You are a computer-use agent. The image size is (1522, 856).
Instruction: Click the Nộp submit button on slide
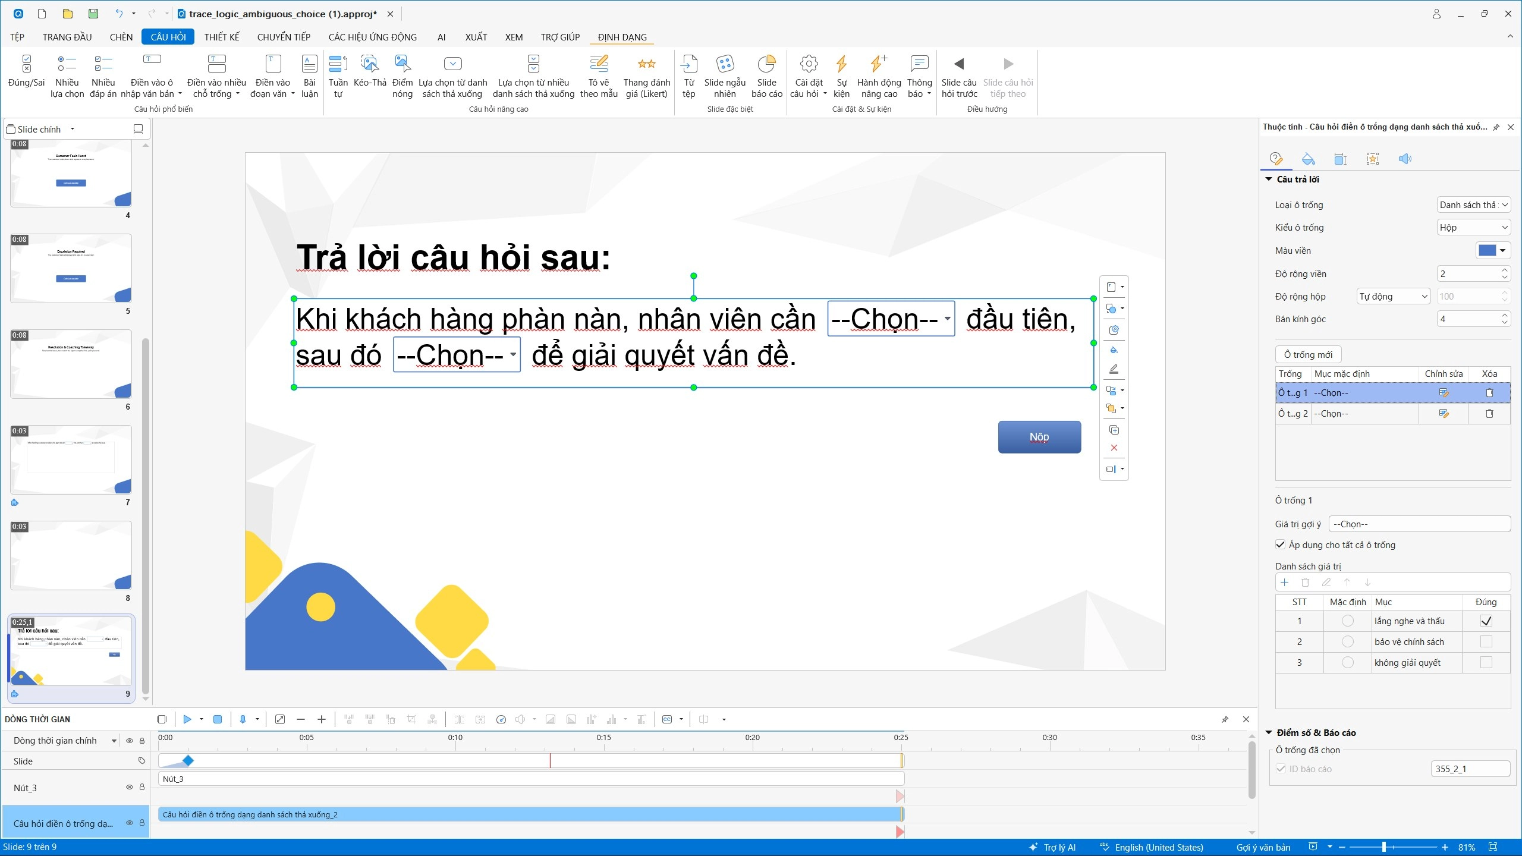click(1039, 437)
